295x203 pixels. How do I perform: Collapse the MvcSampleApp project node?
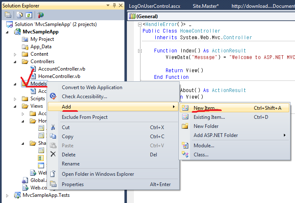7,32
